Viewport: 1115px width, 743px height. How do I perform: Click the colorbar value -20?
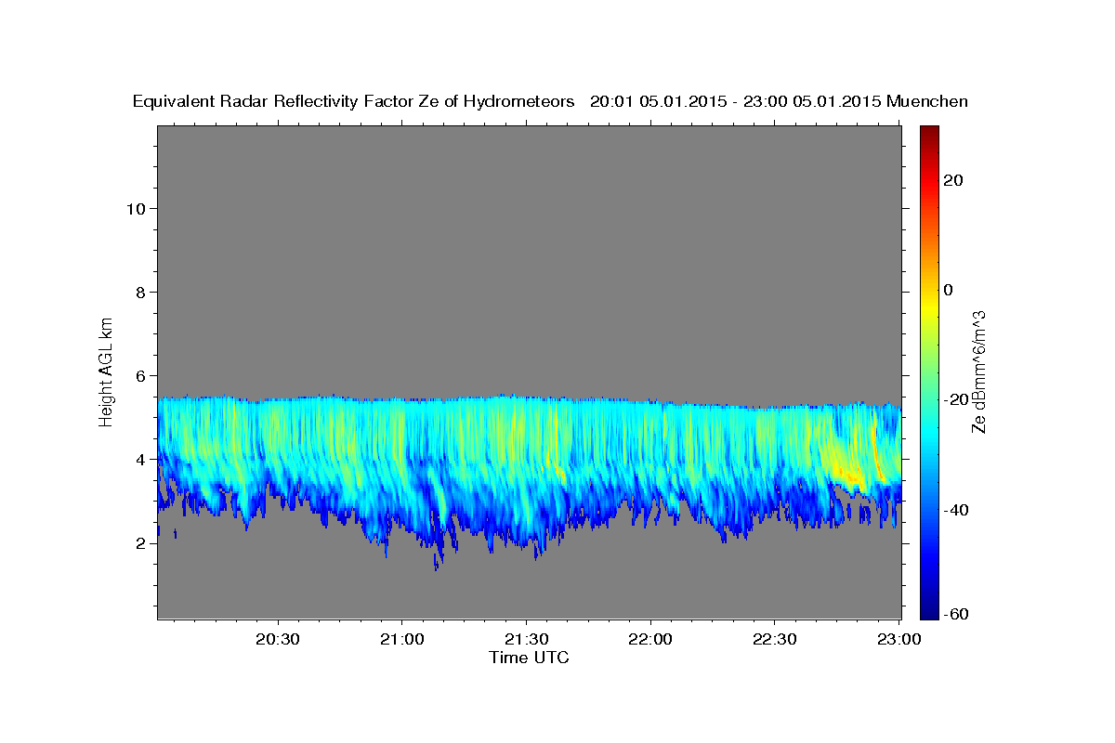(957, 399)
